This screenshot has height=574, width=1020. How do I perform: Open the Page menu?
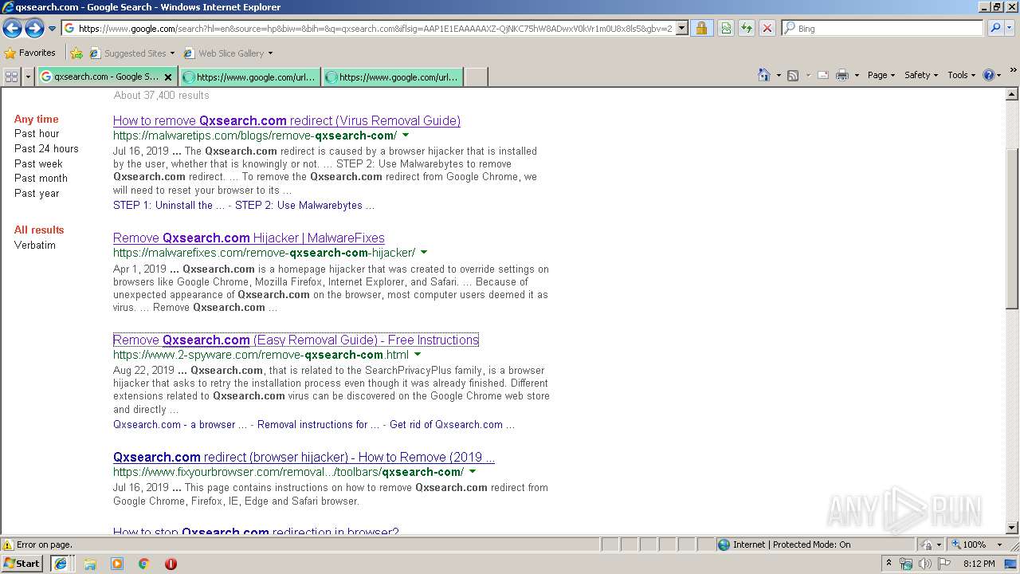point(881,75)
